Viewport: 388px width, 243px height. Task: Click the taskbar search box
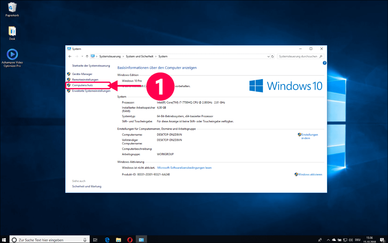(x=50, y=240)
